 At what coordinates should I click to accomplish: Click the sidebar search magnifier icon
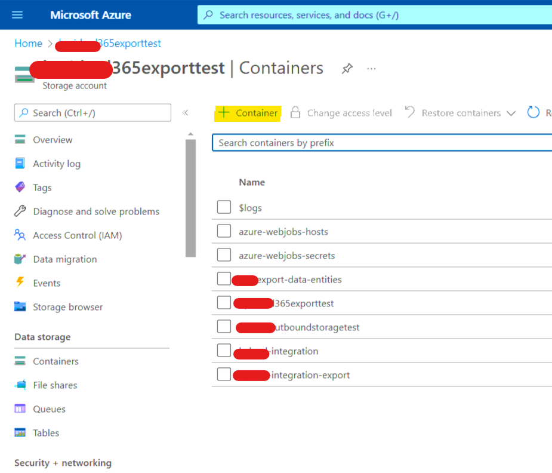(x=24, y=113)
